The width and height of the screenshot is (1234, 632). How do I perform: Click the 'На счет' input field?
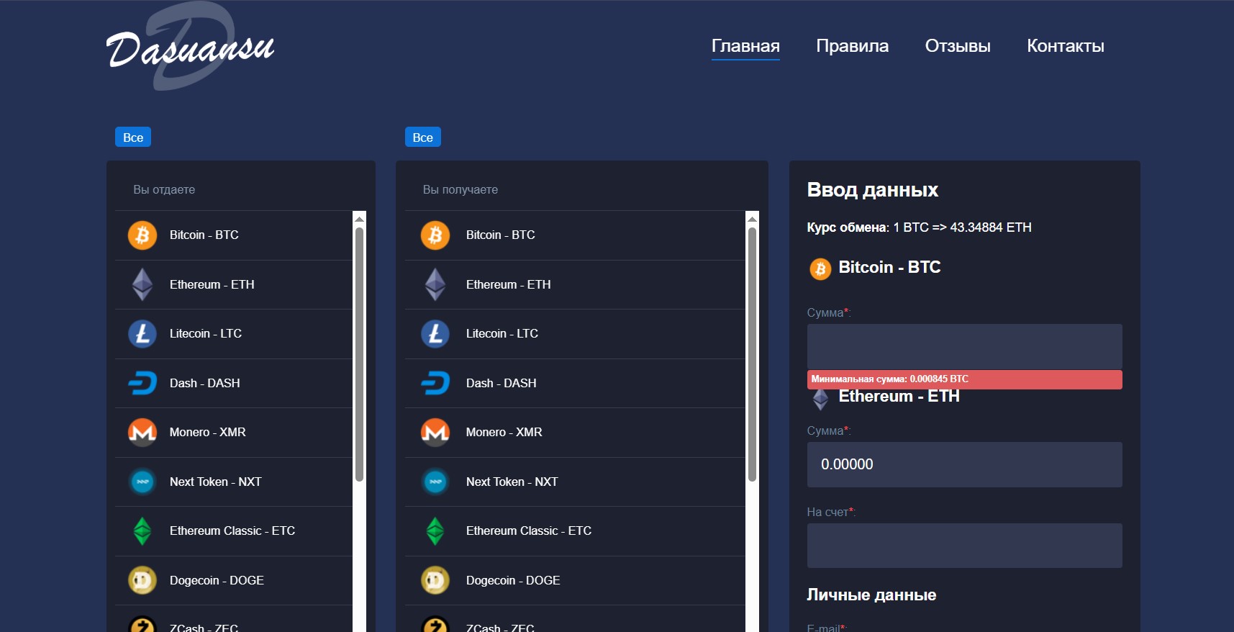pyautogui.click(x=964, y=546)
